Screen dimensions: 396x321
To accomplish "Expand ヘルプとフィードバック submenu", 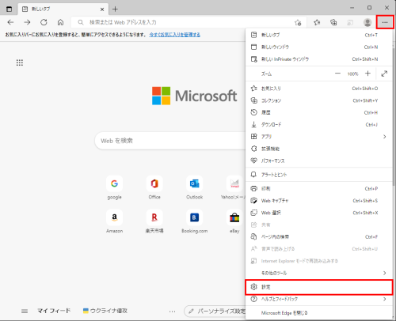I will [318, 299].
